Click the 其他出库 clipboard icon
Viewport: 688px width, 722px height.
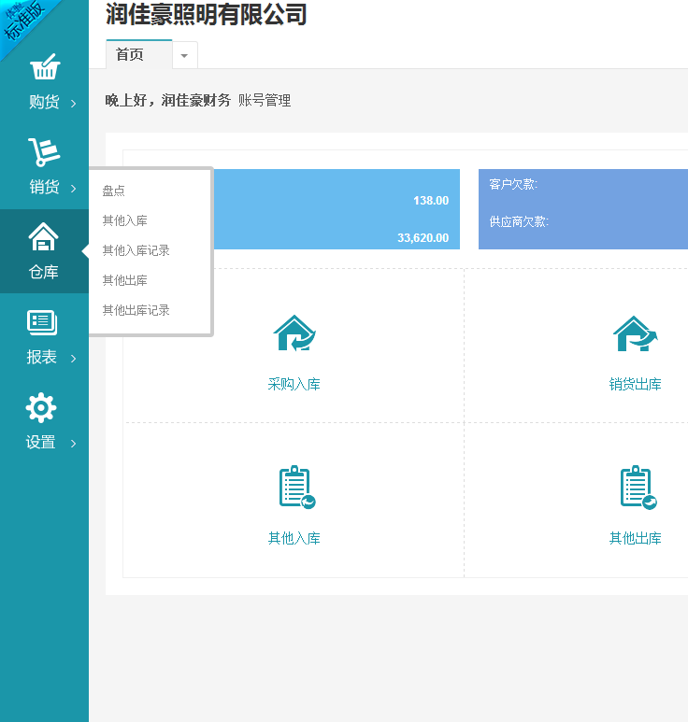pos(638,488)
